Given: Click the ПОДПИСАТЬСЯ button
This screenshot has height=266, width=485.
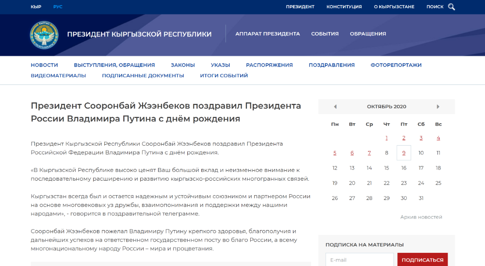Looking at the screenshot, I should coord(422,260).
